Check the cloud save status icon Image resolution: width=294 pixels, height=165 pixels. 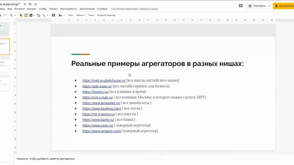(x=36, y=4)
